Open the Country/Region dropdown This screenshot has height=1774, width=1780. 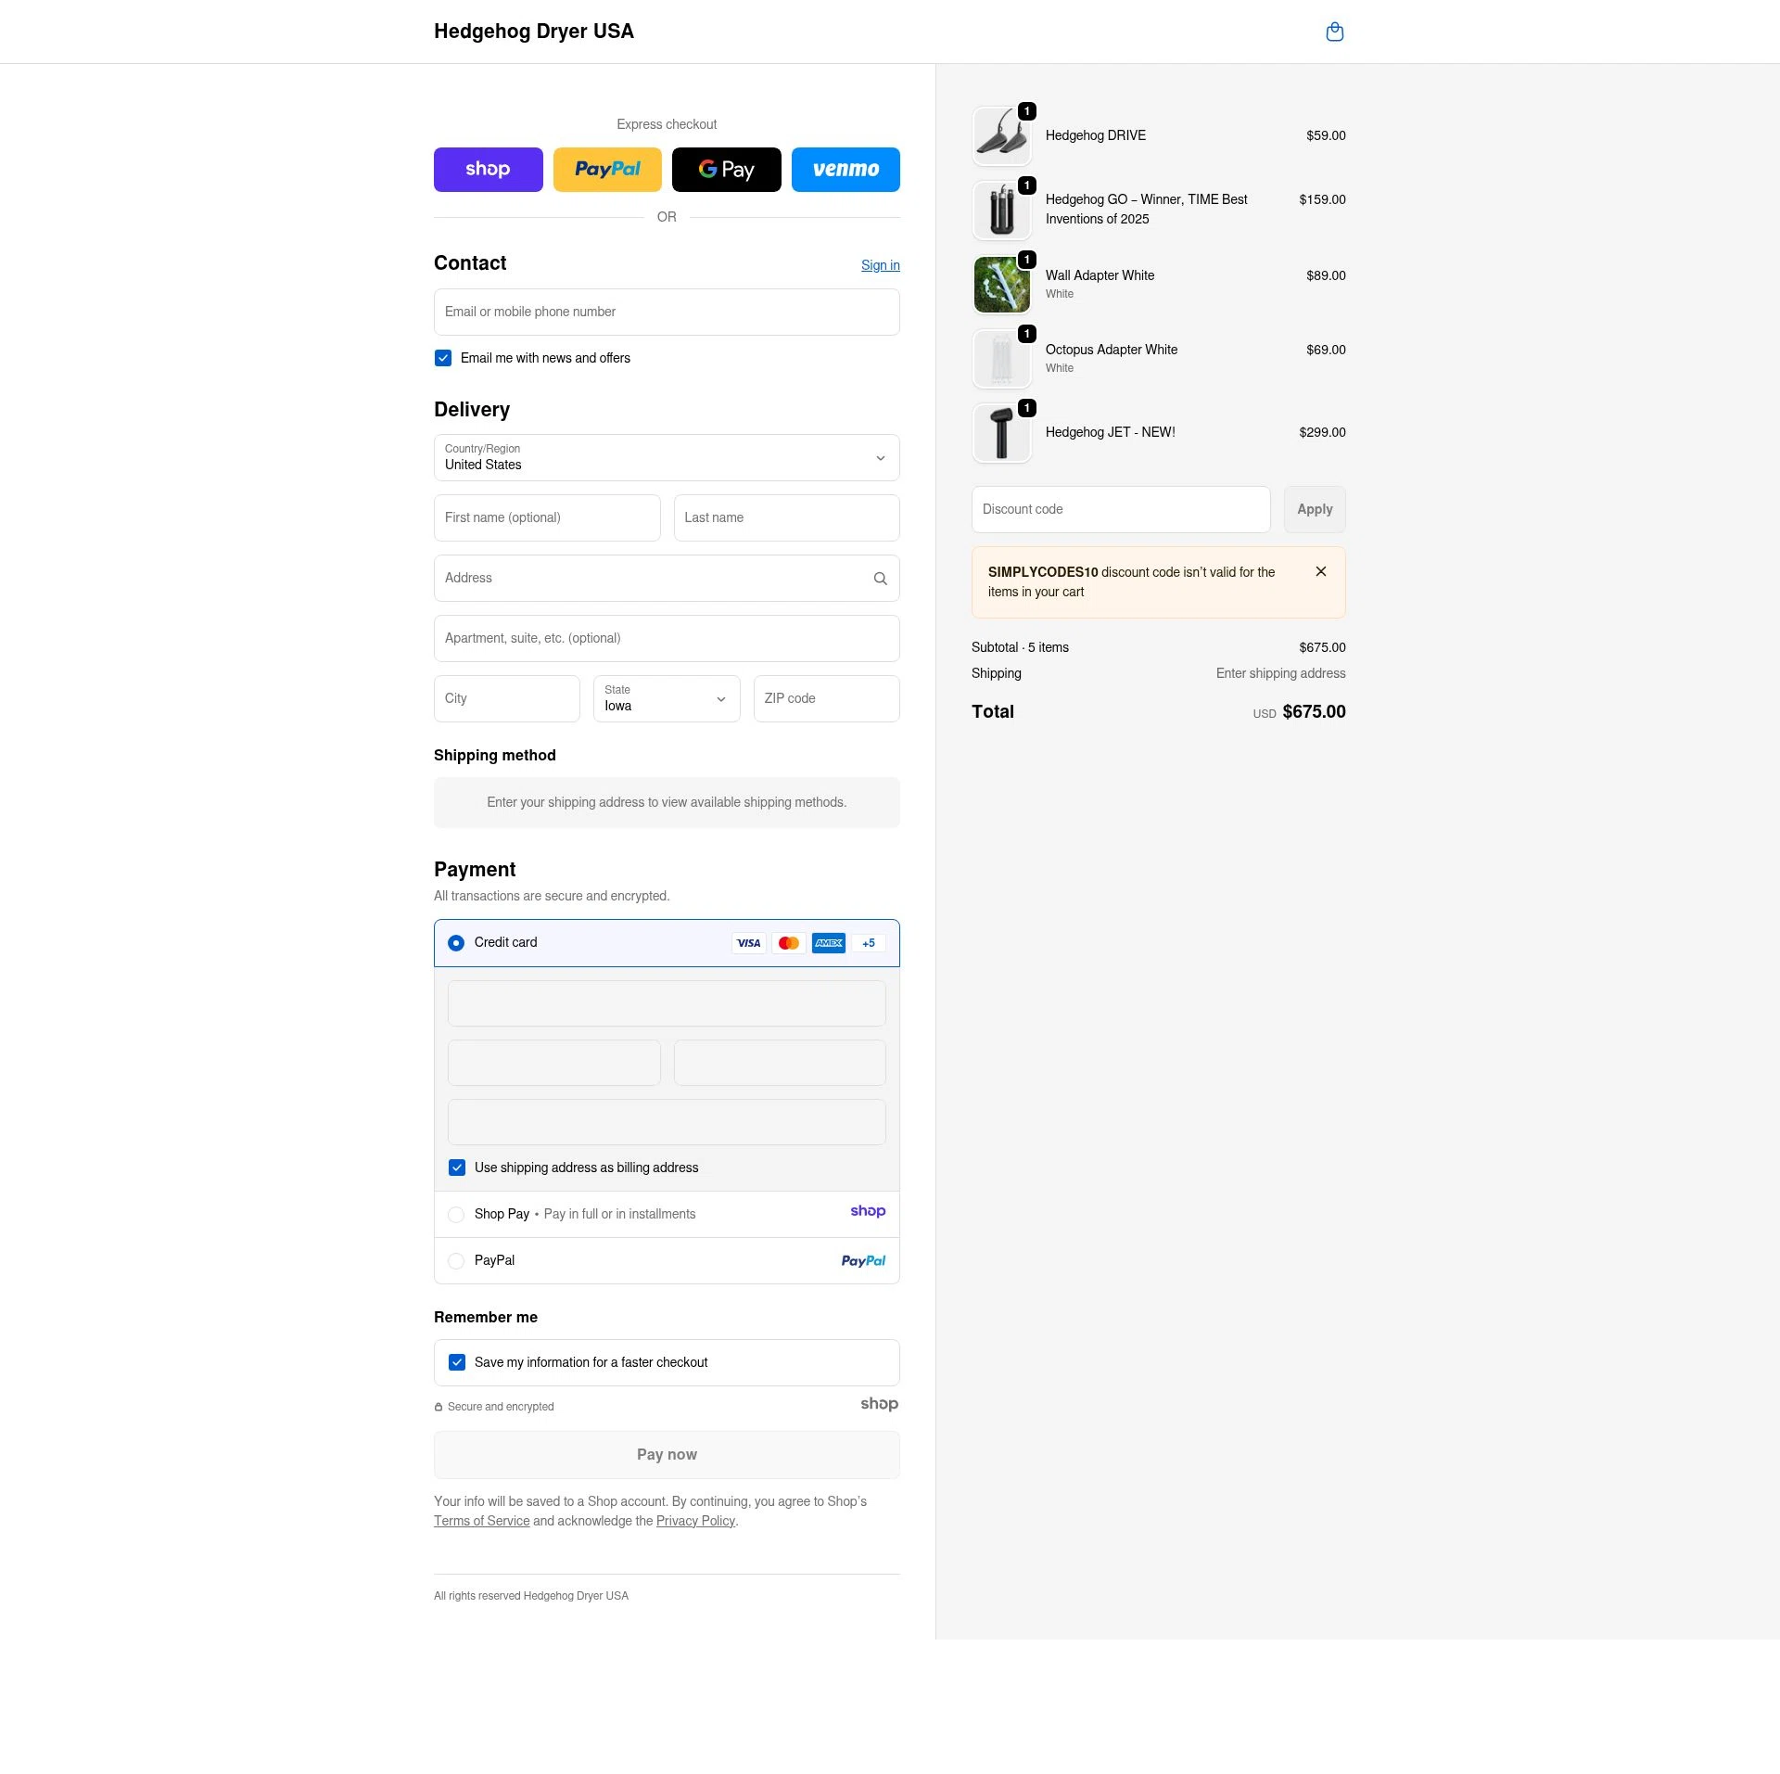(667, 457)
